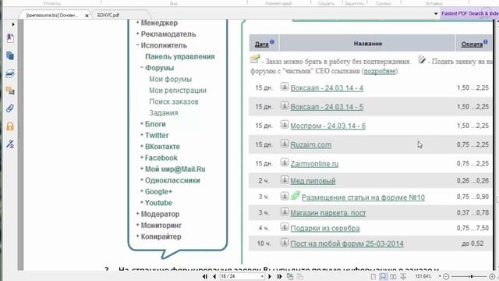The image size is (499, 281).
Task: Open the Магазин паркета. пост link
Action: click(328, 213)
